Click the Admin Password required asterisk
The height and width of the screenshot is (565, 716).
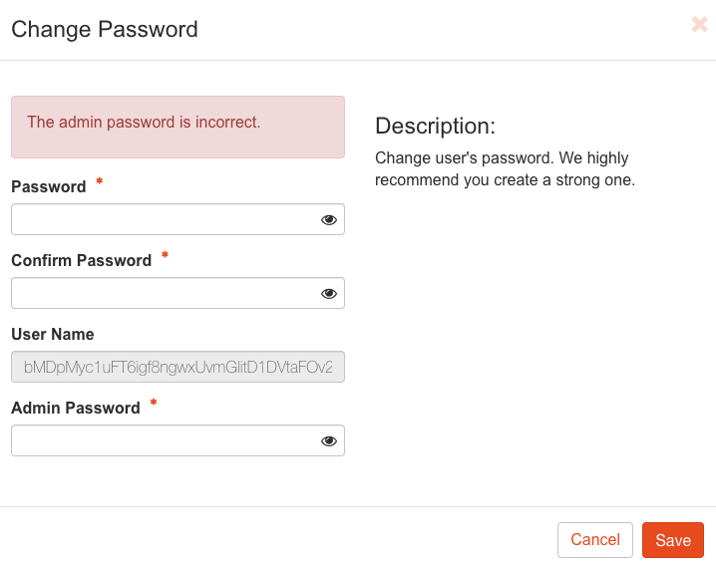(154, 405)
